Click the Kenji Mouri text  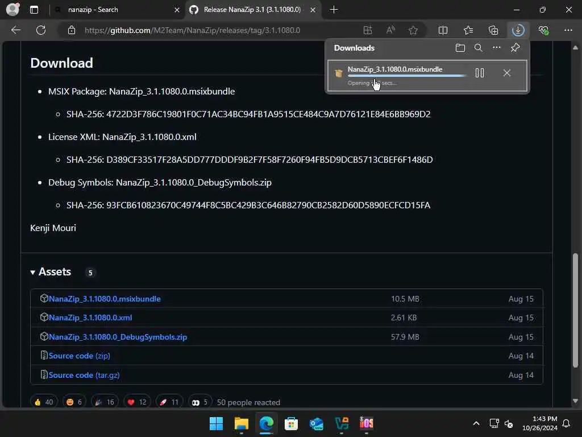pyautogui.click(x=53, y=228)
